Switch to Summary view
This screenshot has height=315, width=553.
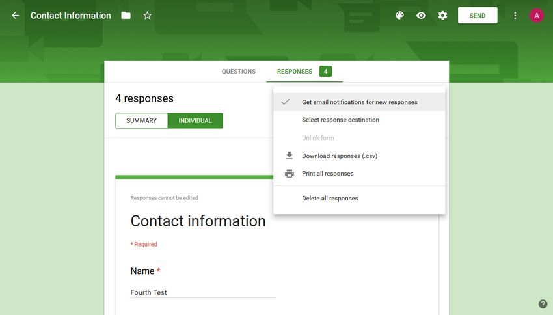tap(141, 121)
